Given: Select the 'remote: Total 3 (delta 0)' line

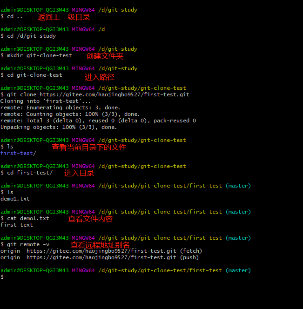Looking at the screenshot, I should click(98, 121).
